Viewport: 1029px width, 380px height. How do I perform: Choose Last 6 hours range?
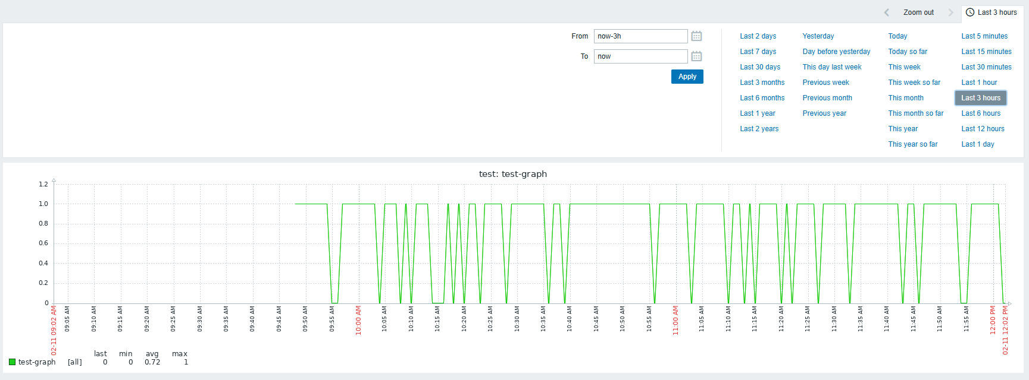[981, 113]
